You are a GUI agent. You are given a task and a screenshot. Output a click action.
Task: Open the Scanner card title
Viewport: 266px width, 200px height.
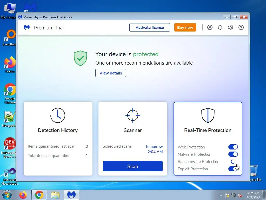[133, 130]
